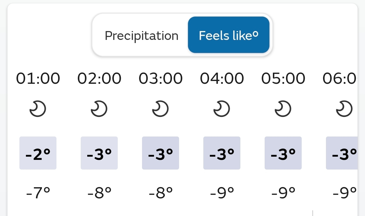
Task: Switch to the Precipitation view
Action: click(x=141, y=36)
